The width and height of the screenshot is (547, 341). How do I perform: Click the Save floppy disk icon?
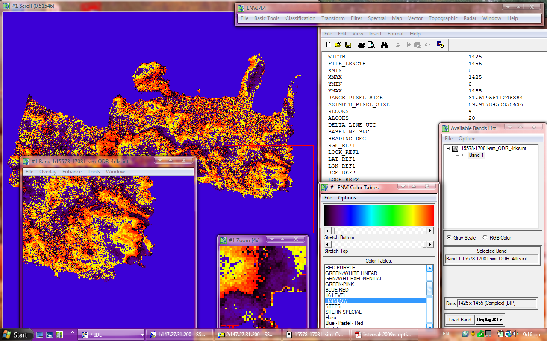(348, 45)
